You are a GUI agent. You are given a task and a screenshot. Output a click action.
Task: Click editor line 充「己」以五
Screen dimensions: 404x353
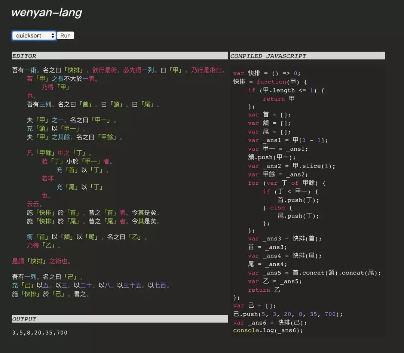pos(91,285)
